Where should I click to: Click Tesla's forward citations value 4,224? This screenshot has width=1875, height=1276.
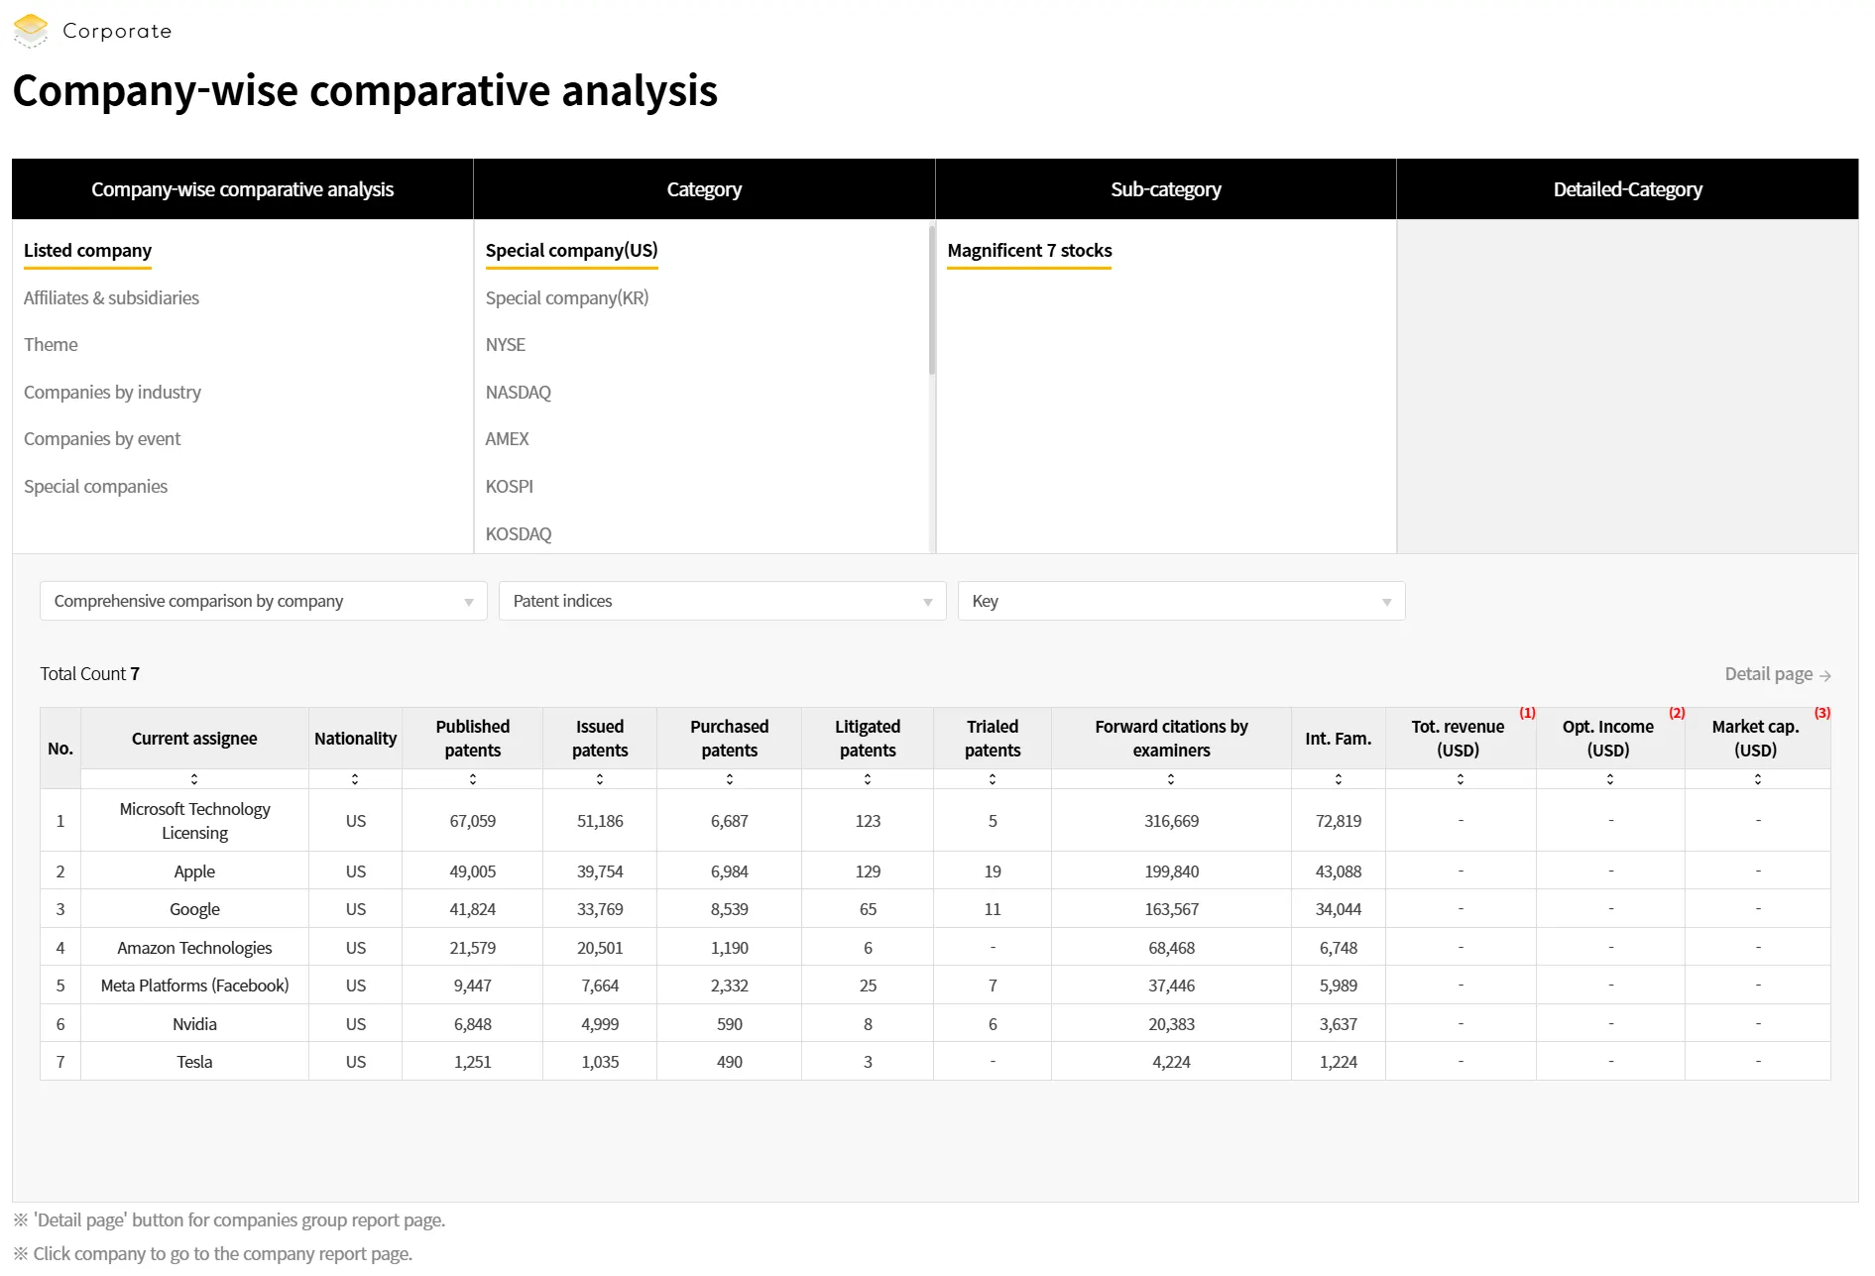[x=1171, y=1062]
